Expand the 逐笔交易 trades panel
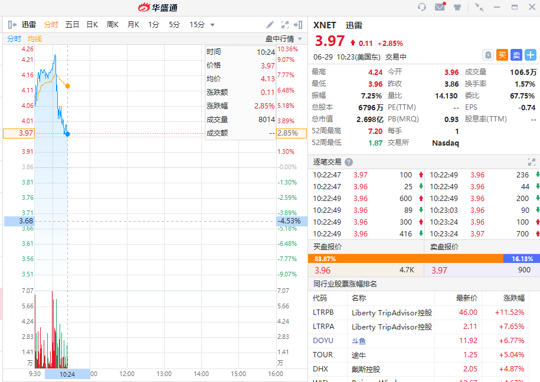The width and height of the screenshot is (540, 382). [531, 162]
